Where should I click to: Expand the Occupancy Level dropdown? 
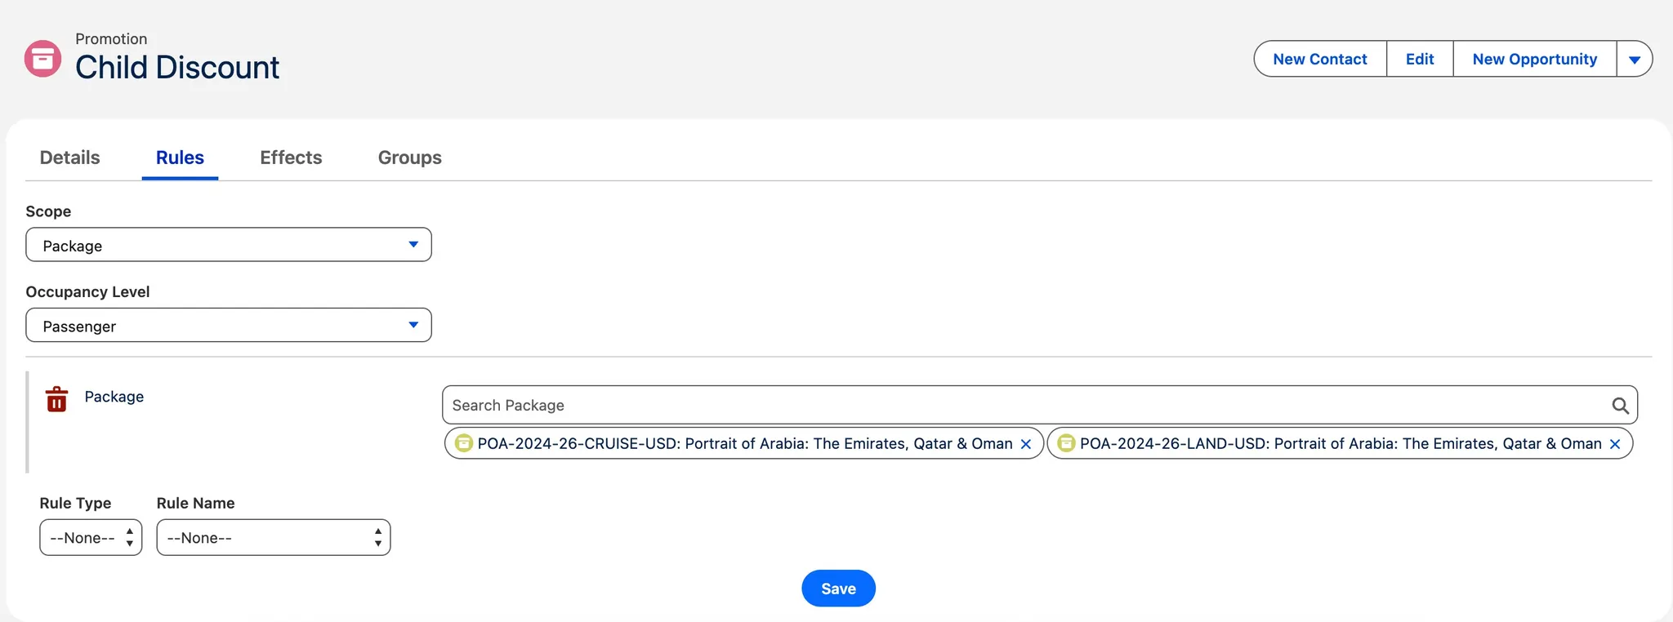pyautogui.click(x=229, y=326)
